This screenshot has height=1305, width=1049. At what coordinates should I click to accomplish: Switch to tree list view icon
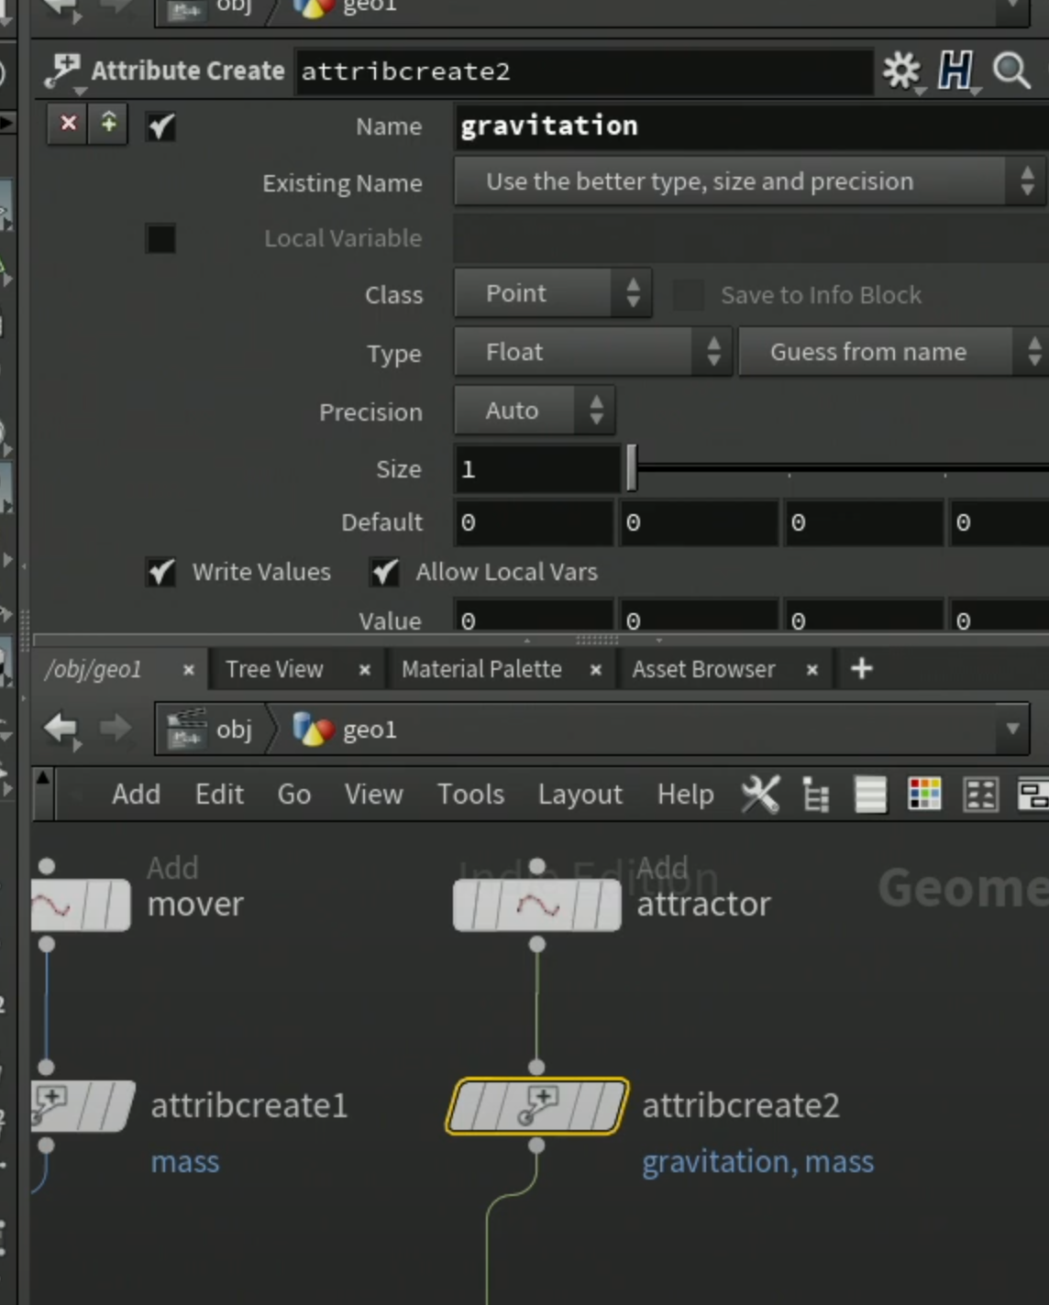[815, 795]
